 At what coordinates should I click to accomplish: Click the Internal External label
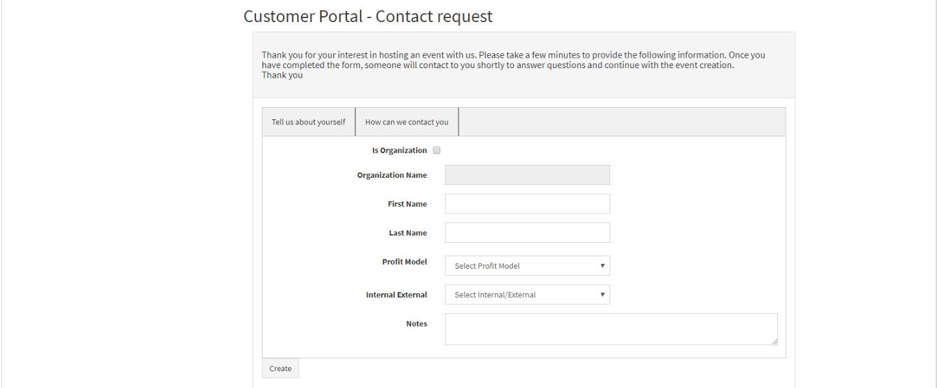(x=396, y=295)
